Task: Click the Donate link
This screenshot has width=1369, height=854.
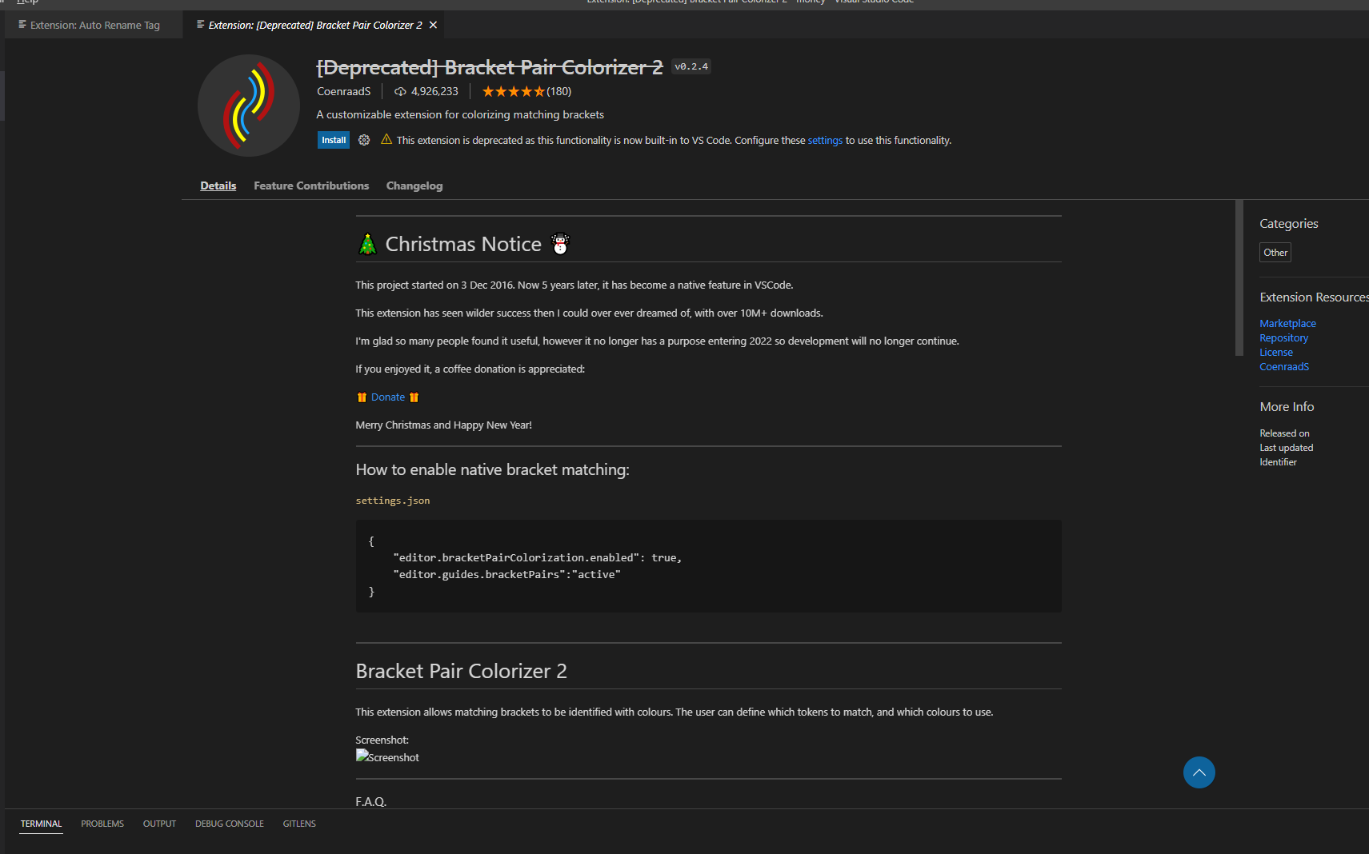Action: coord(388,397)
